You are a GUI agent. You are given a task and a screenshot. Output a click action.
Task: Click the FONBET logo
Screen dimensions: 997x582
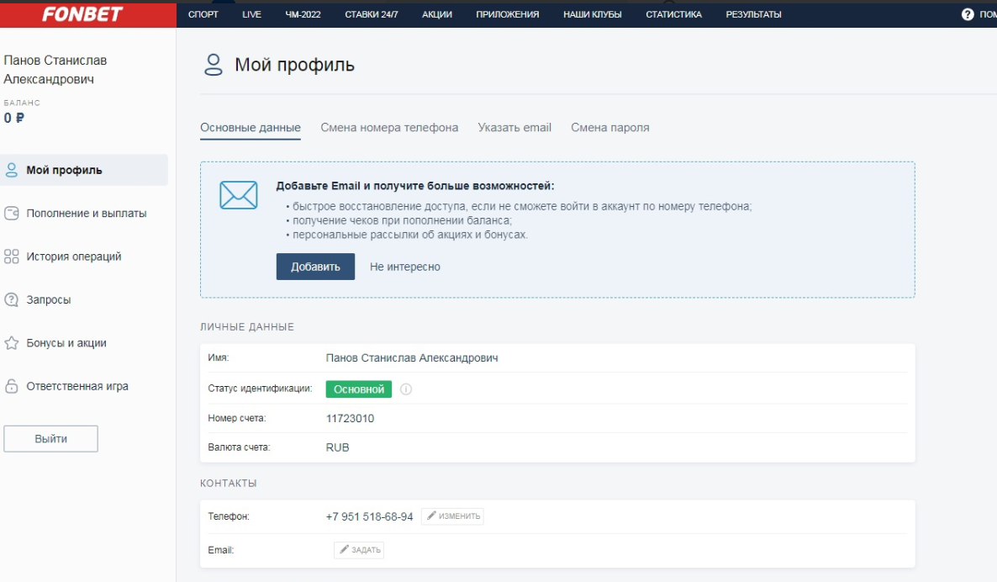coord(82,14)
